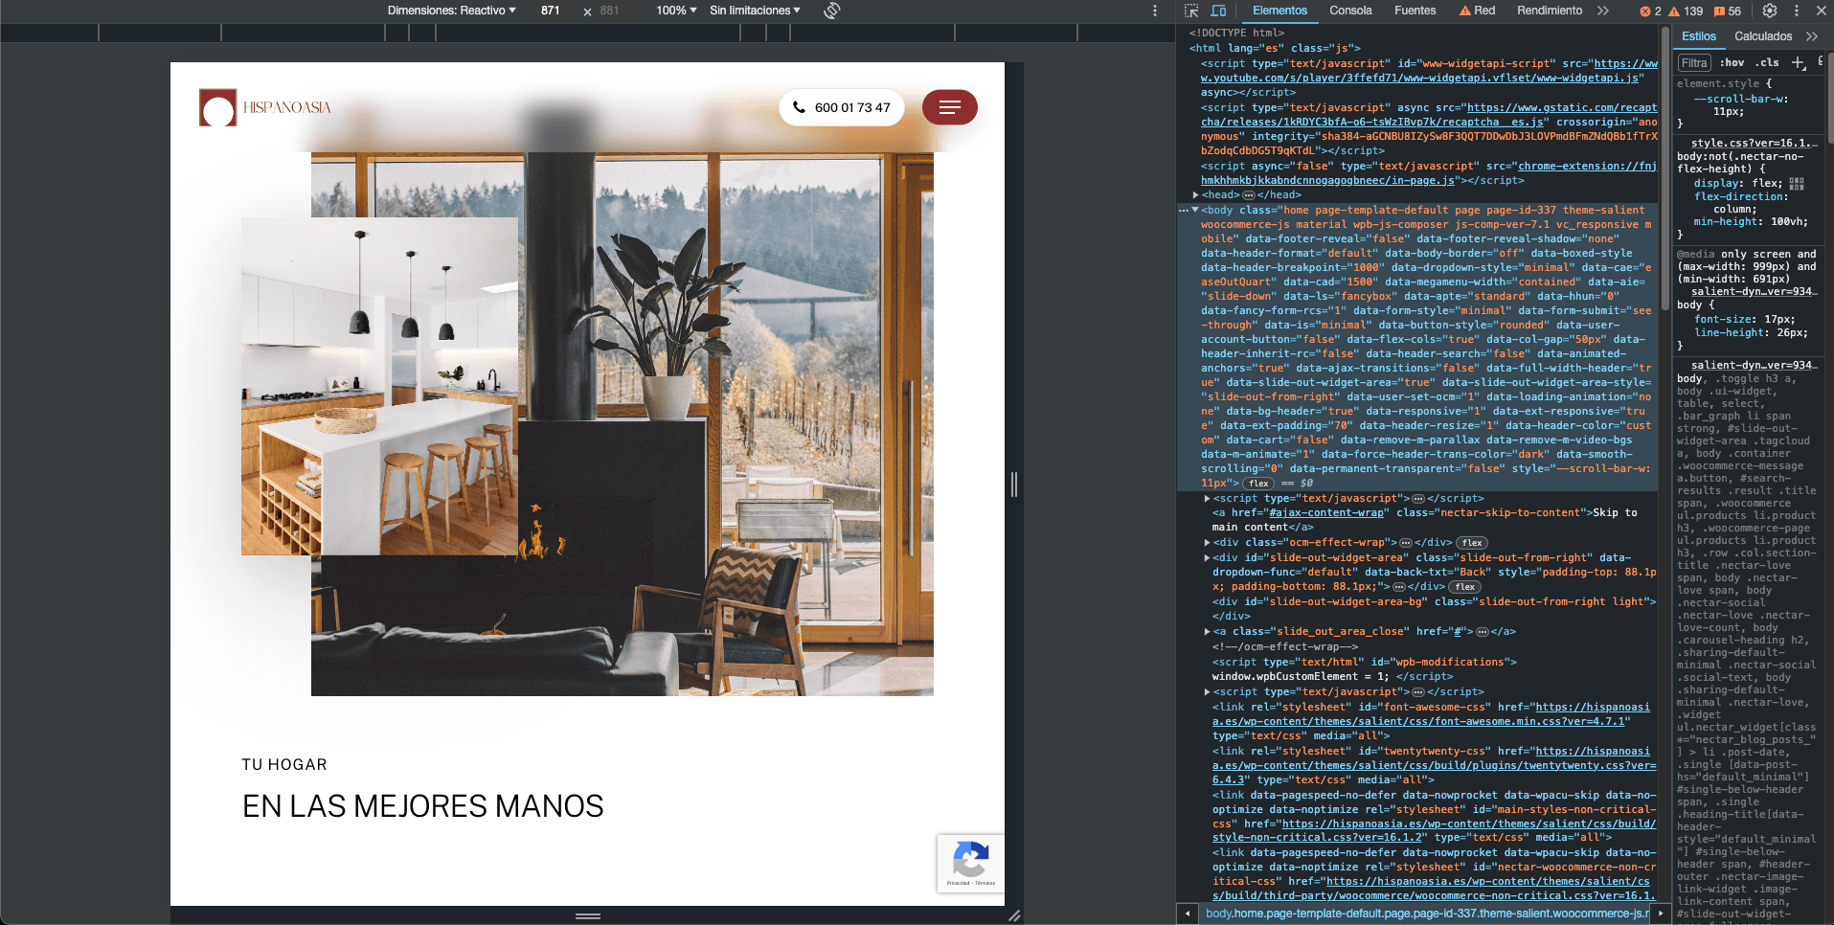
Task: Open the twentytwenty.css stylesheet link
Action: coord(1434,766)
